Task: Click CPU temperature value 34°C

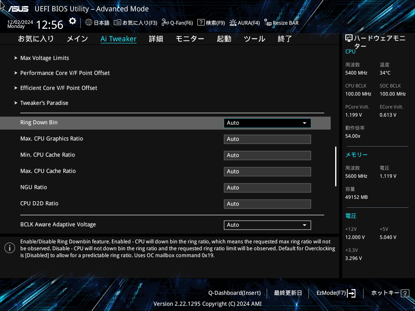Action: pyautogui.click(x=385, y=73)
